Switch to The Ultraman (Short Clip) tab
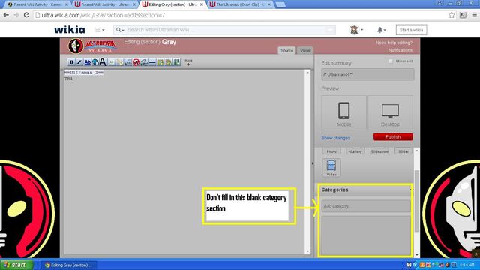The image size is (480, 270). click(240, 4)
